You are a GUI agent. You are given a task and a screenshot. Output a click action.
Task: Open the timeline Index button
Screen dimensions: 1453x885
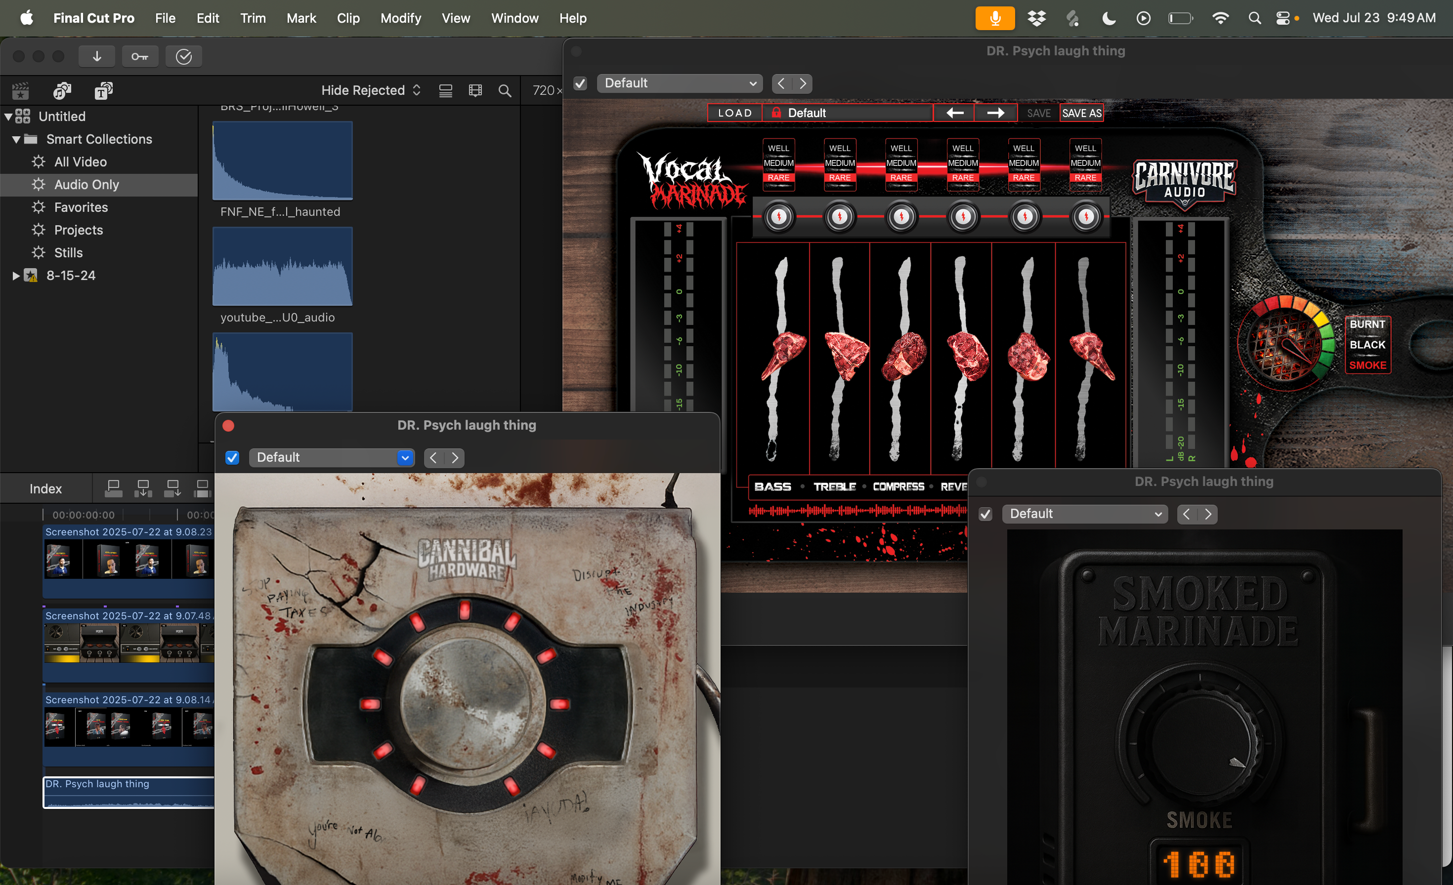[x=45, y=488]
